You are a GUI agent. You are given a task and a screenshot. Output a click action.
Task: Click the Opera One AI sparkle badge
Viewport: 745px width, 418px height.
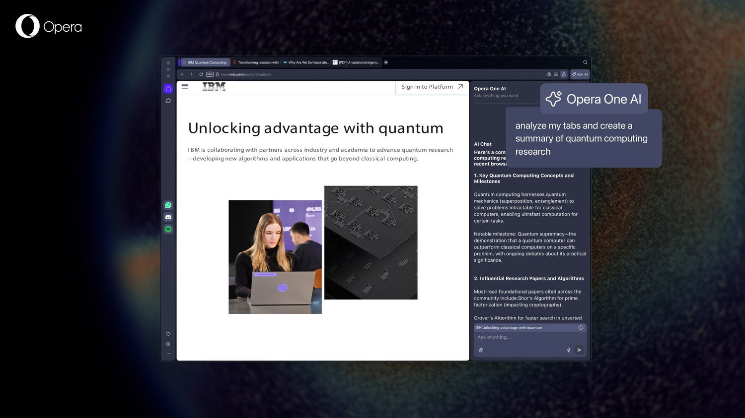click(594, 99)
